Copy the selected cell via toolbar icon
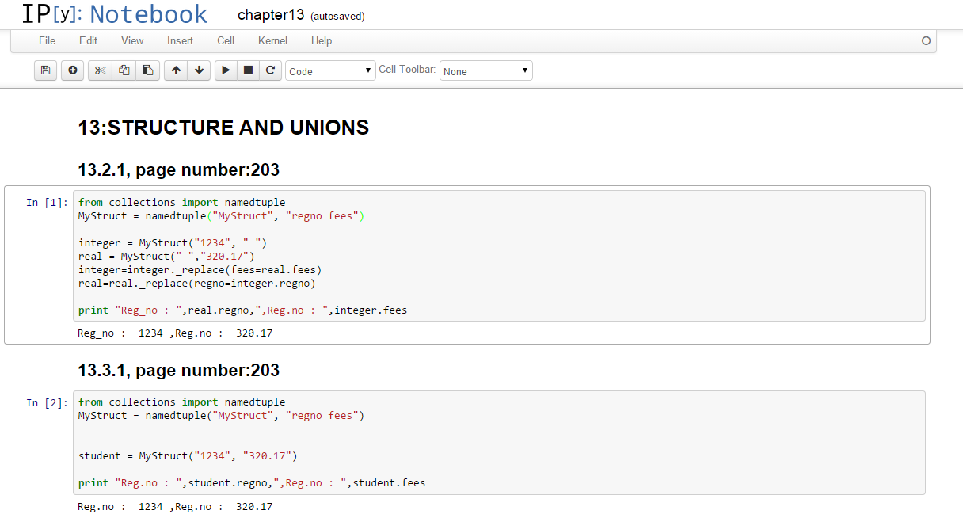Screen dimensions: 963x518 [x=124, y=70]
